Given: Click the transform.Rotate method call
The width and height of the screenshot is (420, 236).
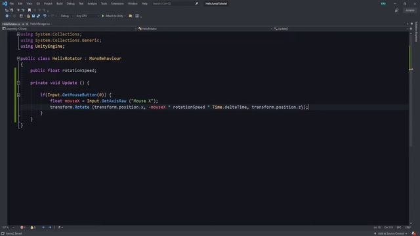Looking at the screenshot, I should point(70,107).
